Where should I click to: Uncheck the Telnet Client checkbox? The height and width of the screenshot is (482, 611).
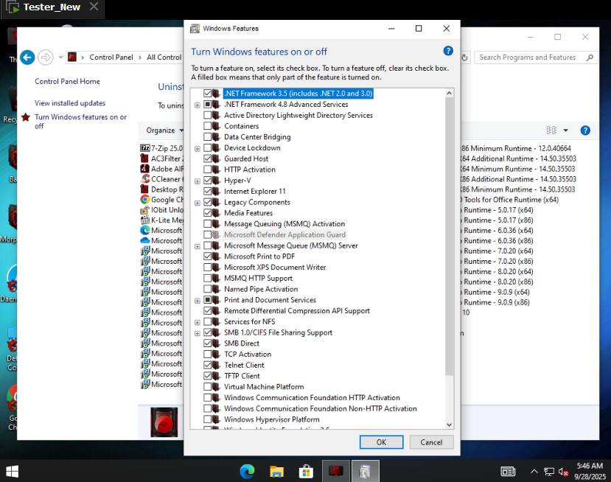click(207, 365)
